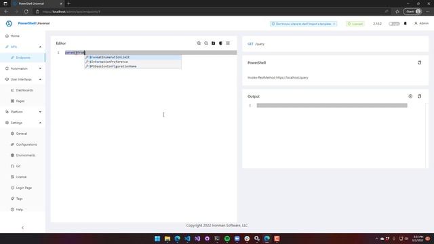The height and width of the screenshot is (244, 434).
Task: Run the endpoint test in Output
Action: 410,96
